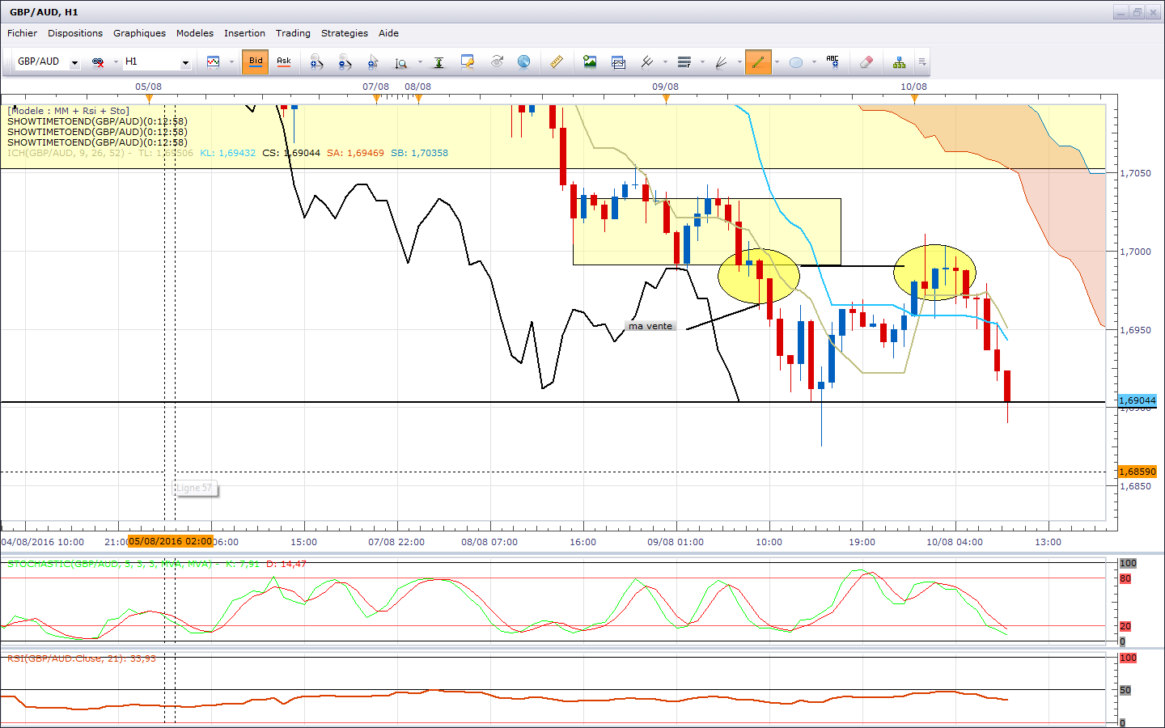Click the 'Modele : MM + Rsi + Sto' label

coord(68,111)
